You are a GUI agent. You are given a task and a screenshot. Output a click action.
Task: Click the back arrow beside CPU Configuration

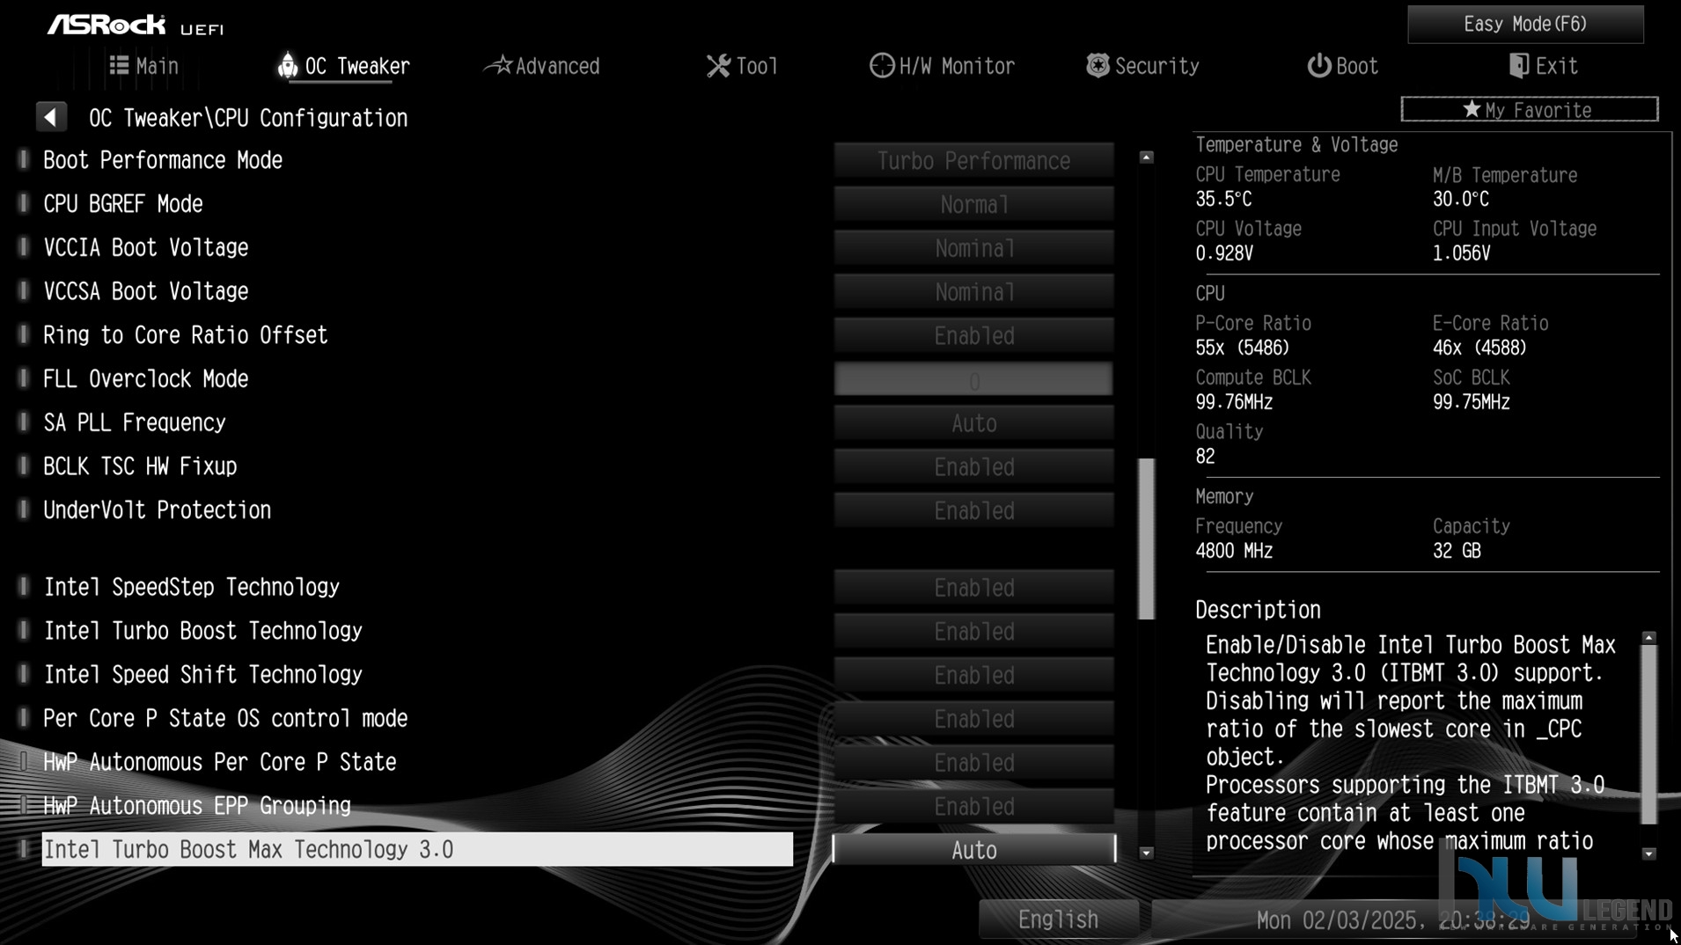(x=51, y=117)
